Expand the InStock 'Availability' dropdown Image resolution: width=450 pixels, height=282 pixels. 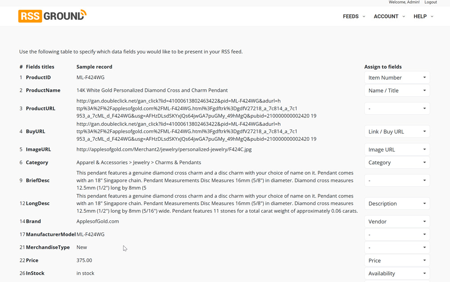(397, 273)
